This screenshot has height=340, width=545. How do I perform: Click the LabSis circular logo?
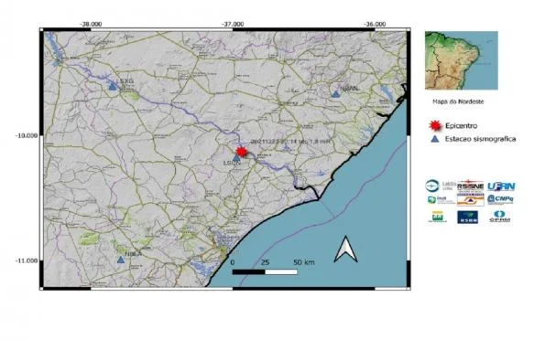(x=432, y=186)
